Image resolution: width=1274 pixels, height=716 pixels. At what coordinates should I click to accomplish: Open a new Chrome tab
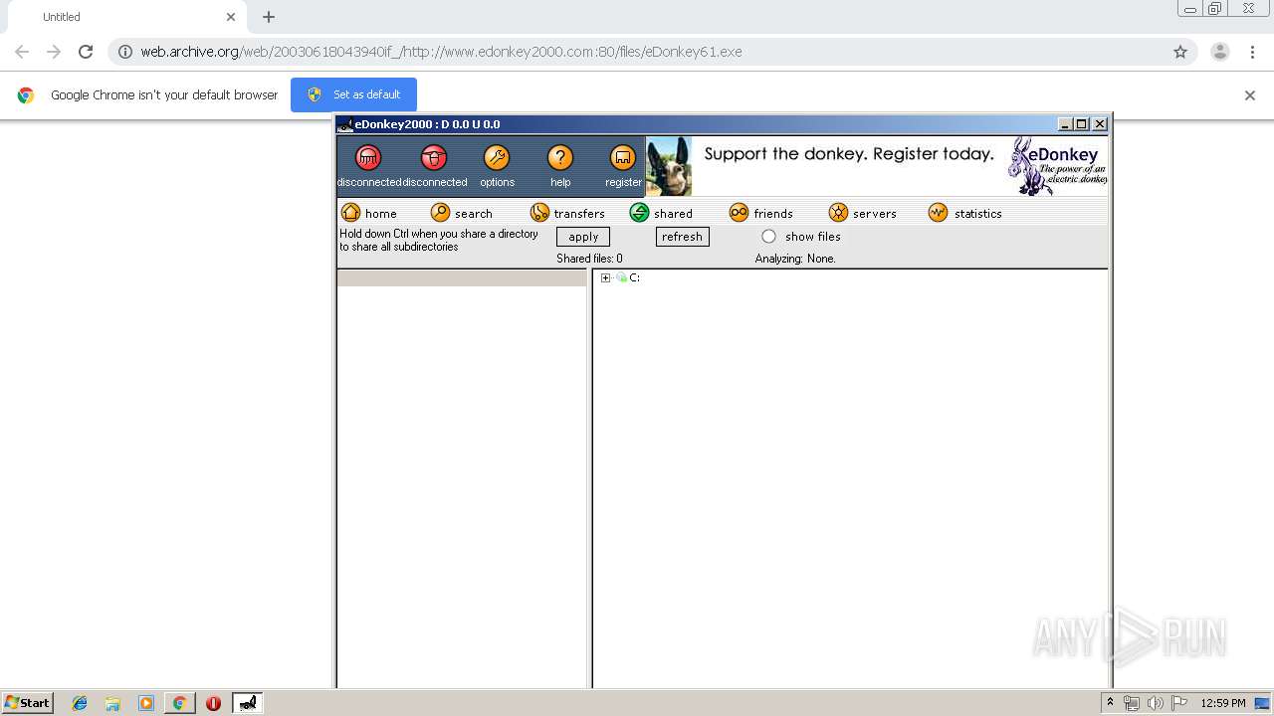pyautogui.click(x=269, y=17)
